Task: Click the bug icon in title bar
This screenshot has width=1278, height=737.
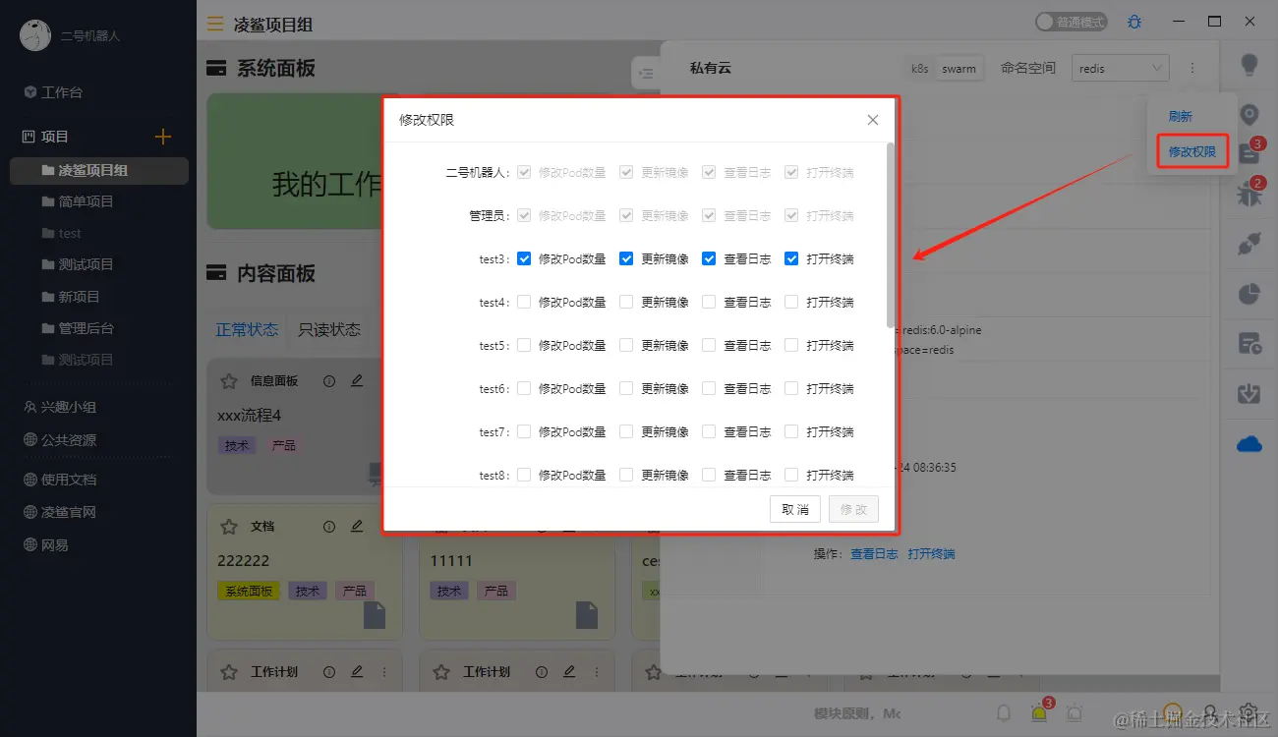Action: (x=1134, y=22)
